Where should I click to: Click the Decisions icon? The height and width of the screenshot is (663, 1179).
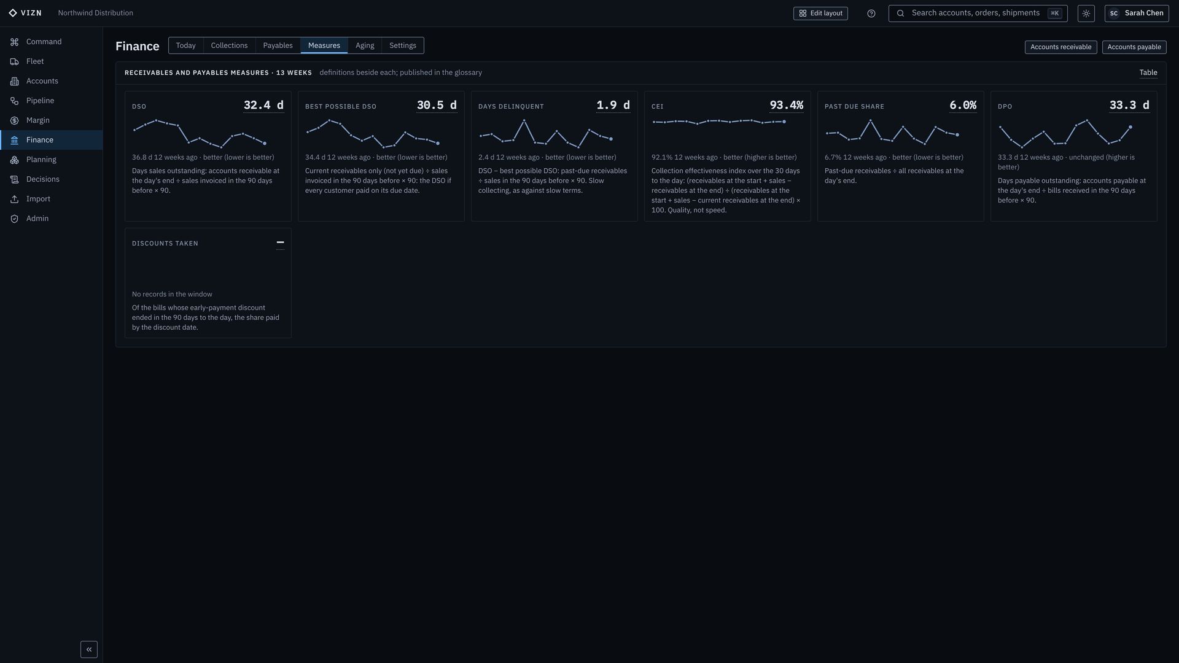[14, 179]
